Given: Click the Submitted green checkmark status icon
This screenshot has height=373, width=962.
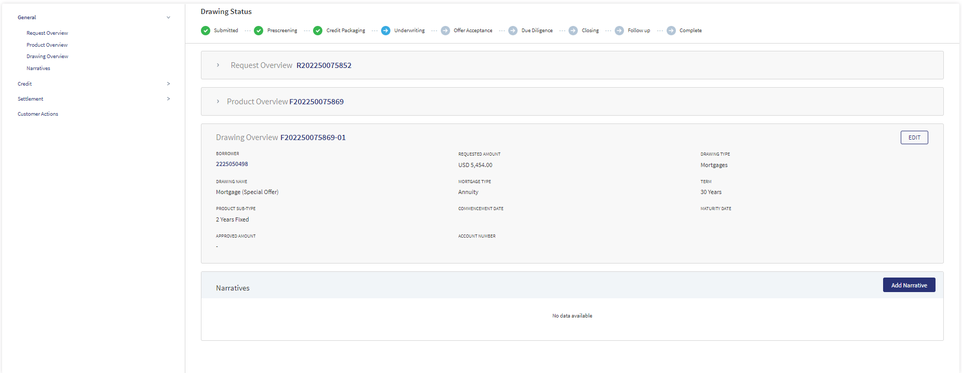Looking at the screenshot, I should point(206,31).
